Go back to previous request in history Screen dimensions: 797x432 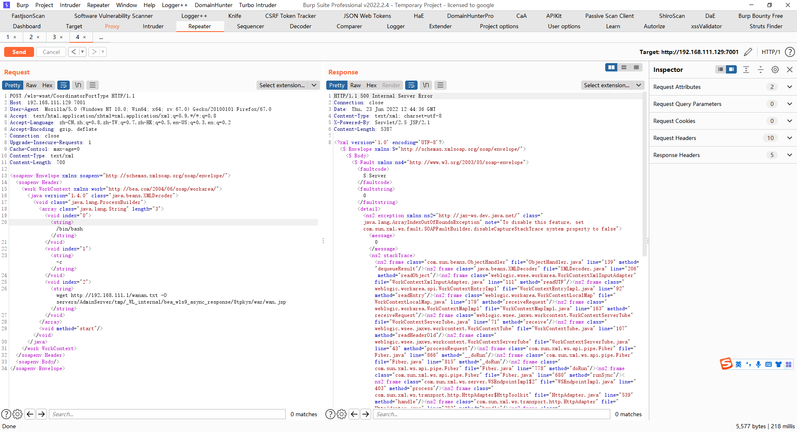coord(74,52)
